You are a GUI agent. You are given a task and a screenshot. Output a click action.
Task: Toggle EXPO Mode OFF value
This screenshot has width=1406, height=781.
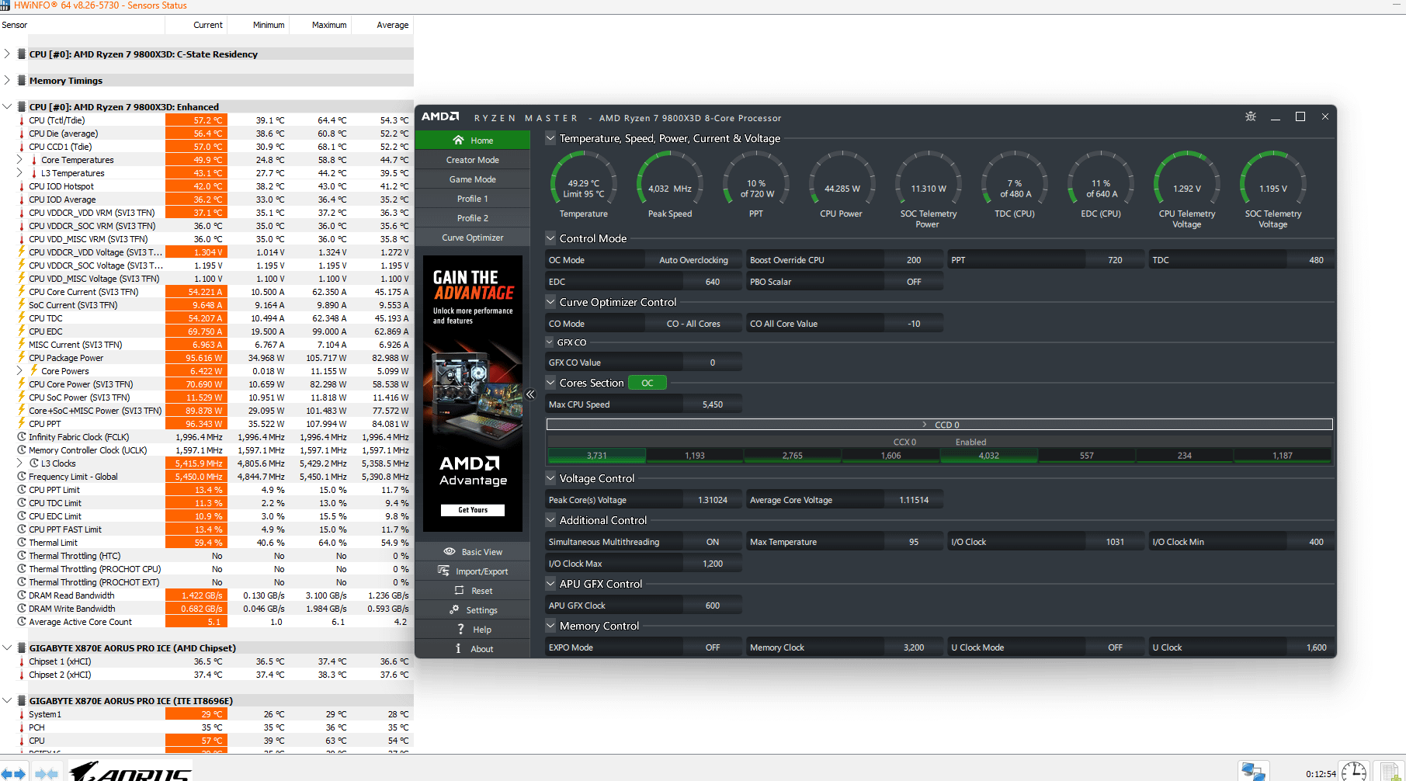(712, 647)
